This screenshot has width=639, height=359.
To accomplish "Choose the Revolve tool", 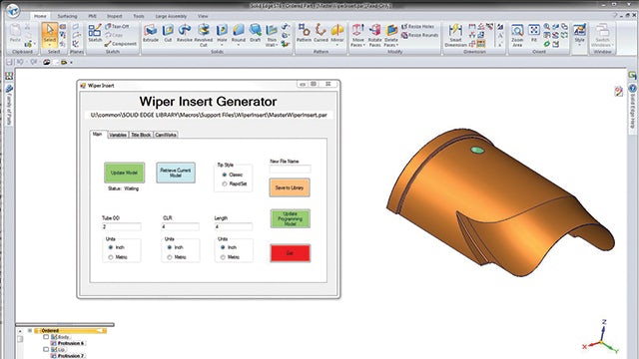I will pyautogui.click(x=184, y=33).
